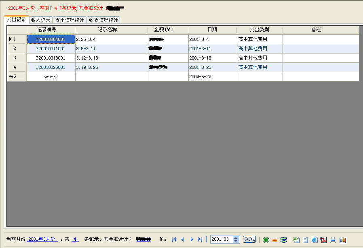Click date cell 2001-3-18
Viewport: 363px width, 248px height.
[x=213, y=58]
